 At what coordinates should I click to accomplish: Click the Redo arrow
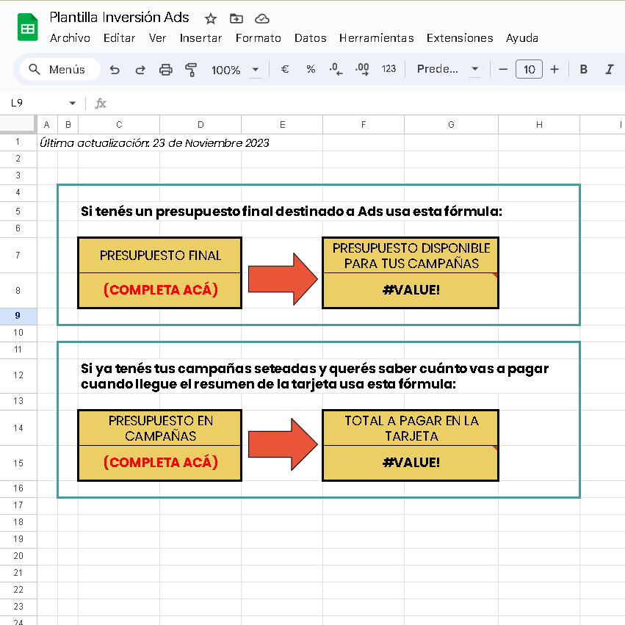pos(140,70)
